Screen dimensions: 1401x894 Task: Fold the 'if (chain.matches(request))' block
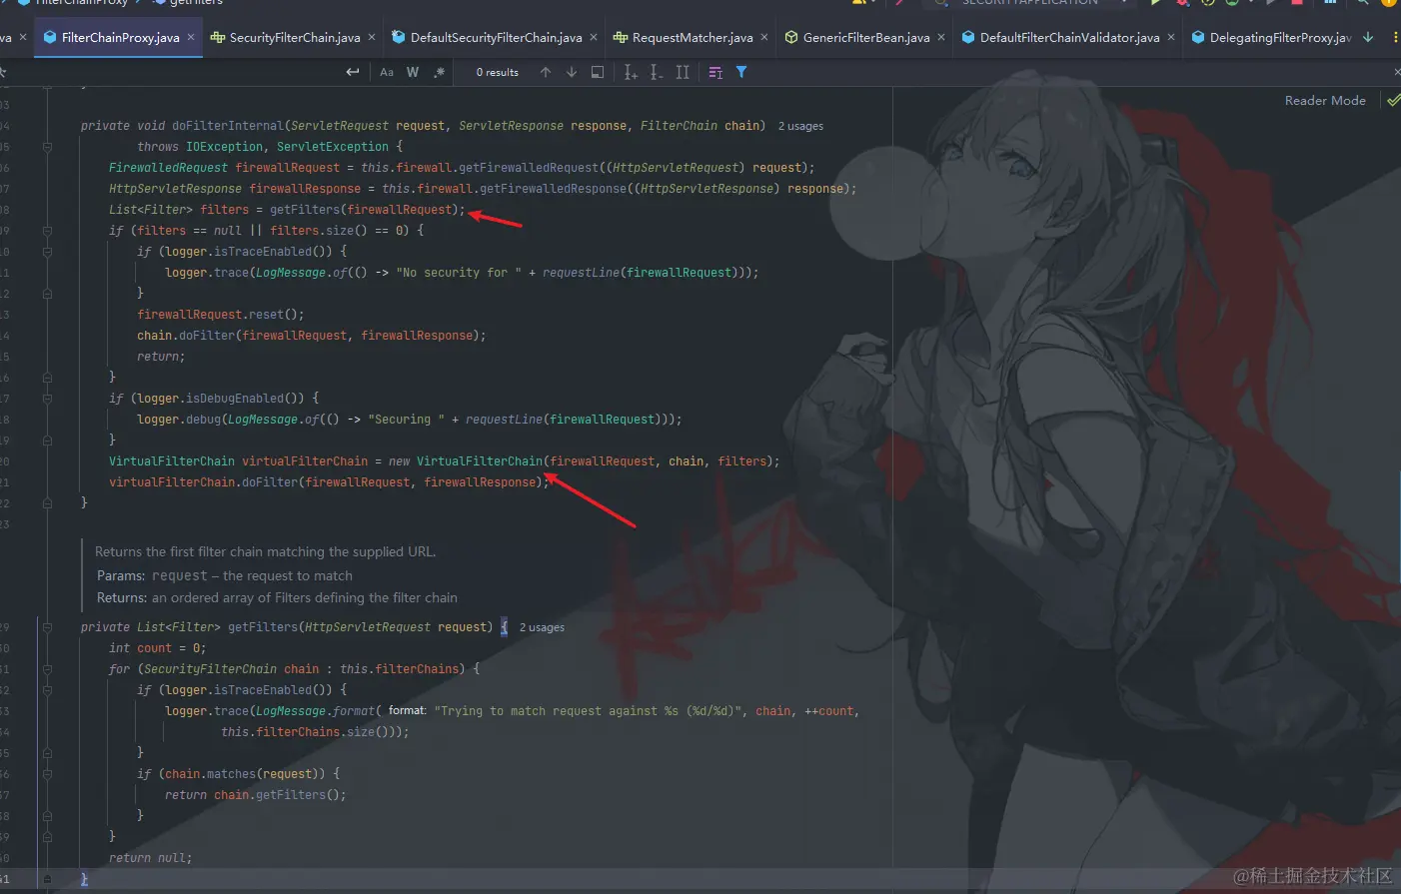[47, 774]
